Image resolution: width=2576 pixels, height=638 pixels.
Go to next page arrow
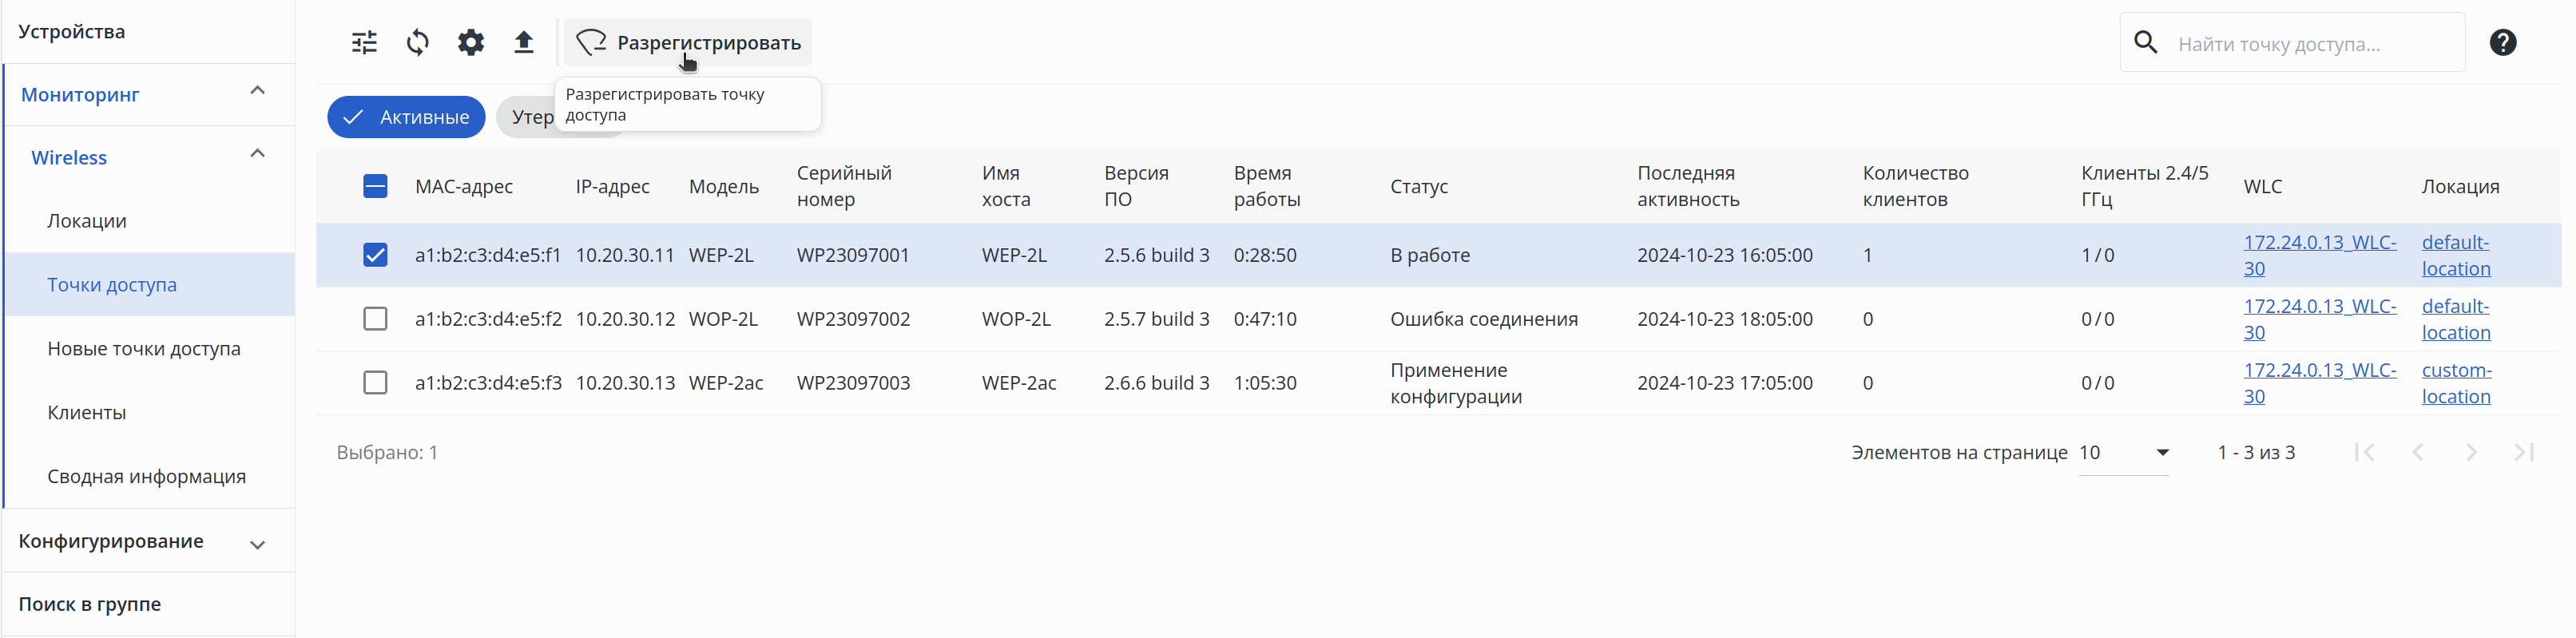click(x=2471, y=452)
